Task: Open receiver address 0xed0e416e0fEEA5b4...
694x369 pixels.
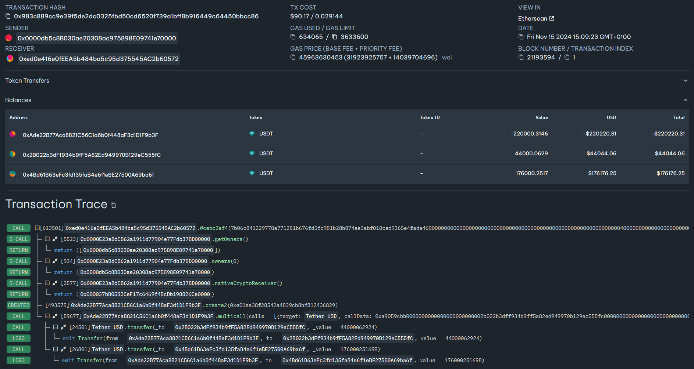Action: click(x=99, y=59)
